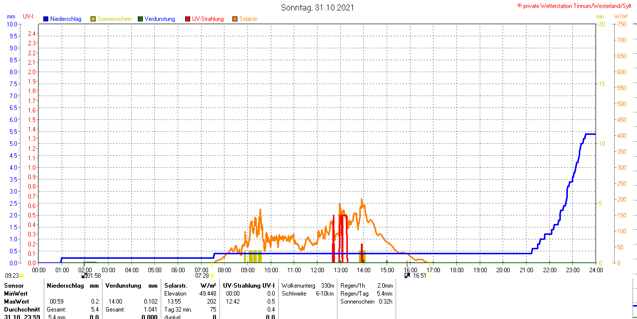Click the Regen/Tag 5.4mm row
Screen dimensions: 637x319
(366, 294)
